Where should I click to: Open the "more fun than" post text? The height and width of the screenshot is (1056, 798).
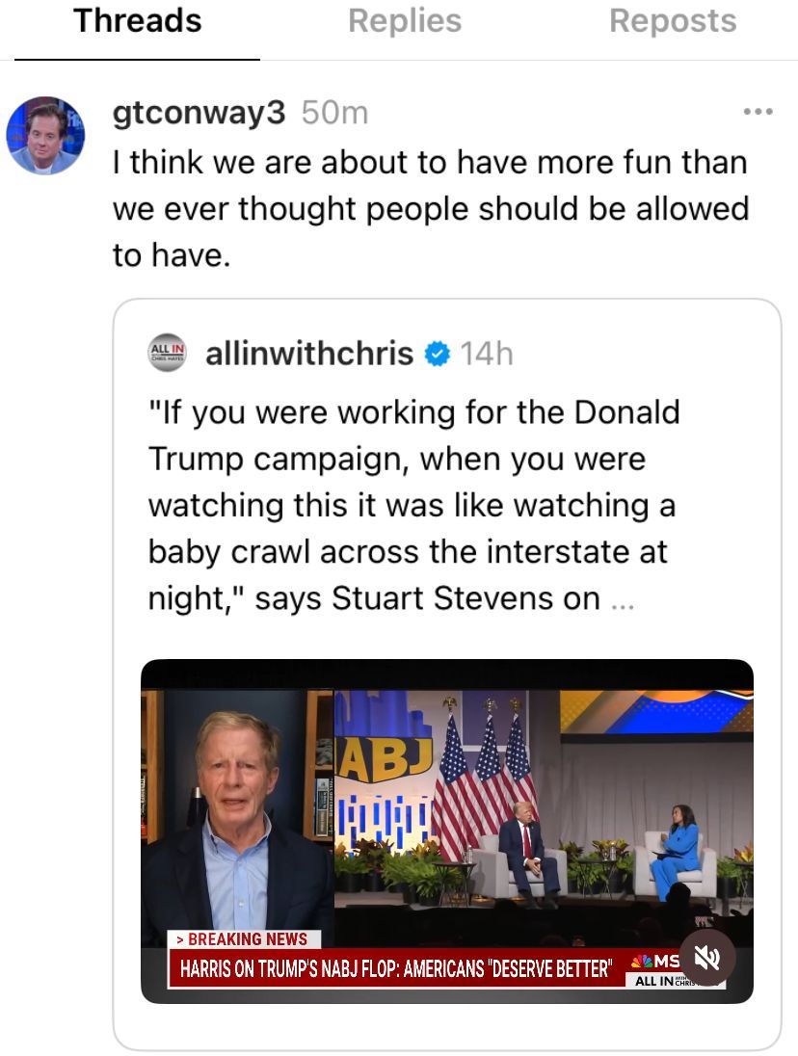tap(430, 208)
